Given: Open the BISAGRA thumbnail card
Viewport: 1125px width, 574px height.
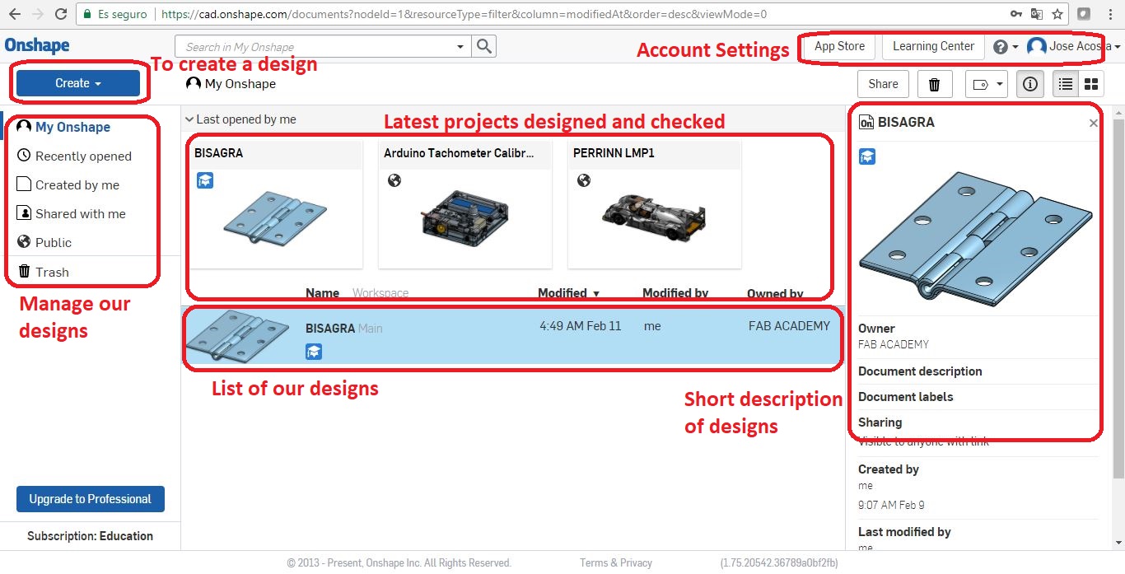Looking at the screenshot, I should click(276, 204).
